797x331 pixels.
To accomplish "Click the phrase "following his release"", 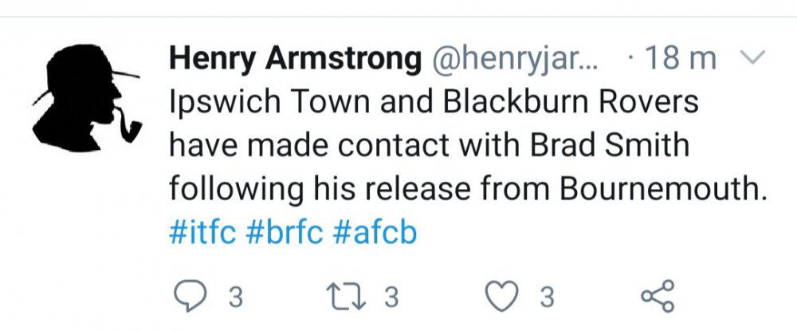I will [316, 191].
